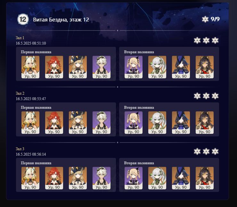Select the witch-hat character in Зал 1 first half
This screenshot has height=207, width=237.
pos(78,67)
